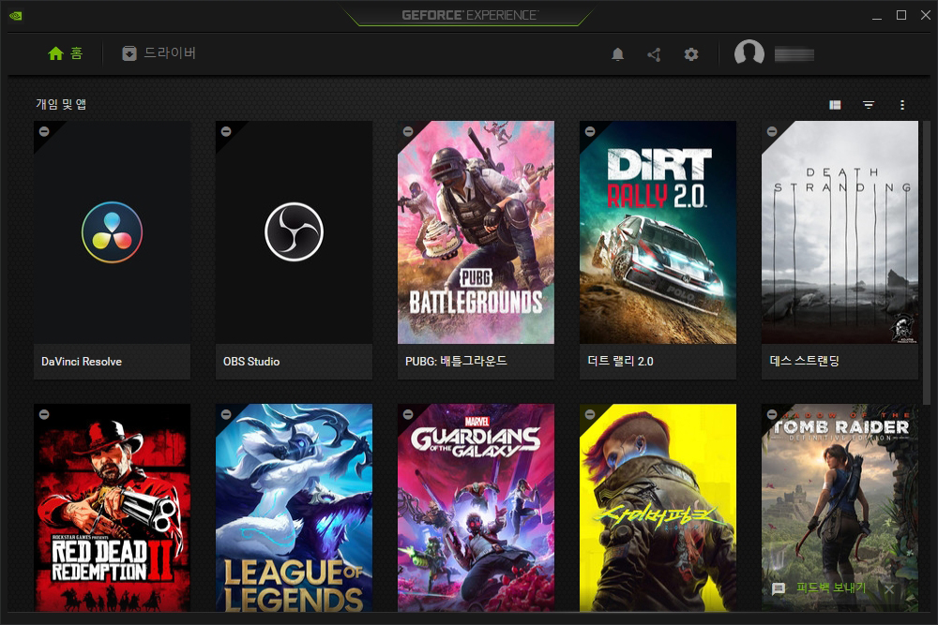
Task: Click the feedback chat bubble icon
Action: [x=779, y=588]
